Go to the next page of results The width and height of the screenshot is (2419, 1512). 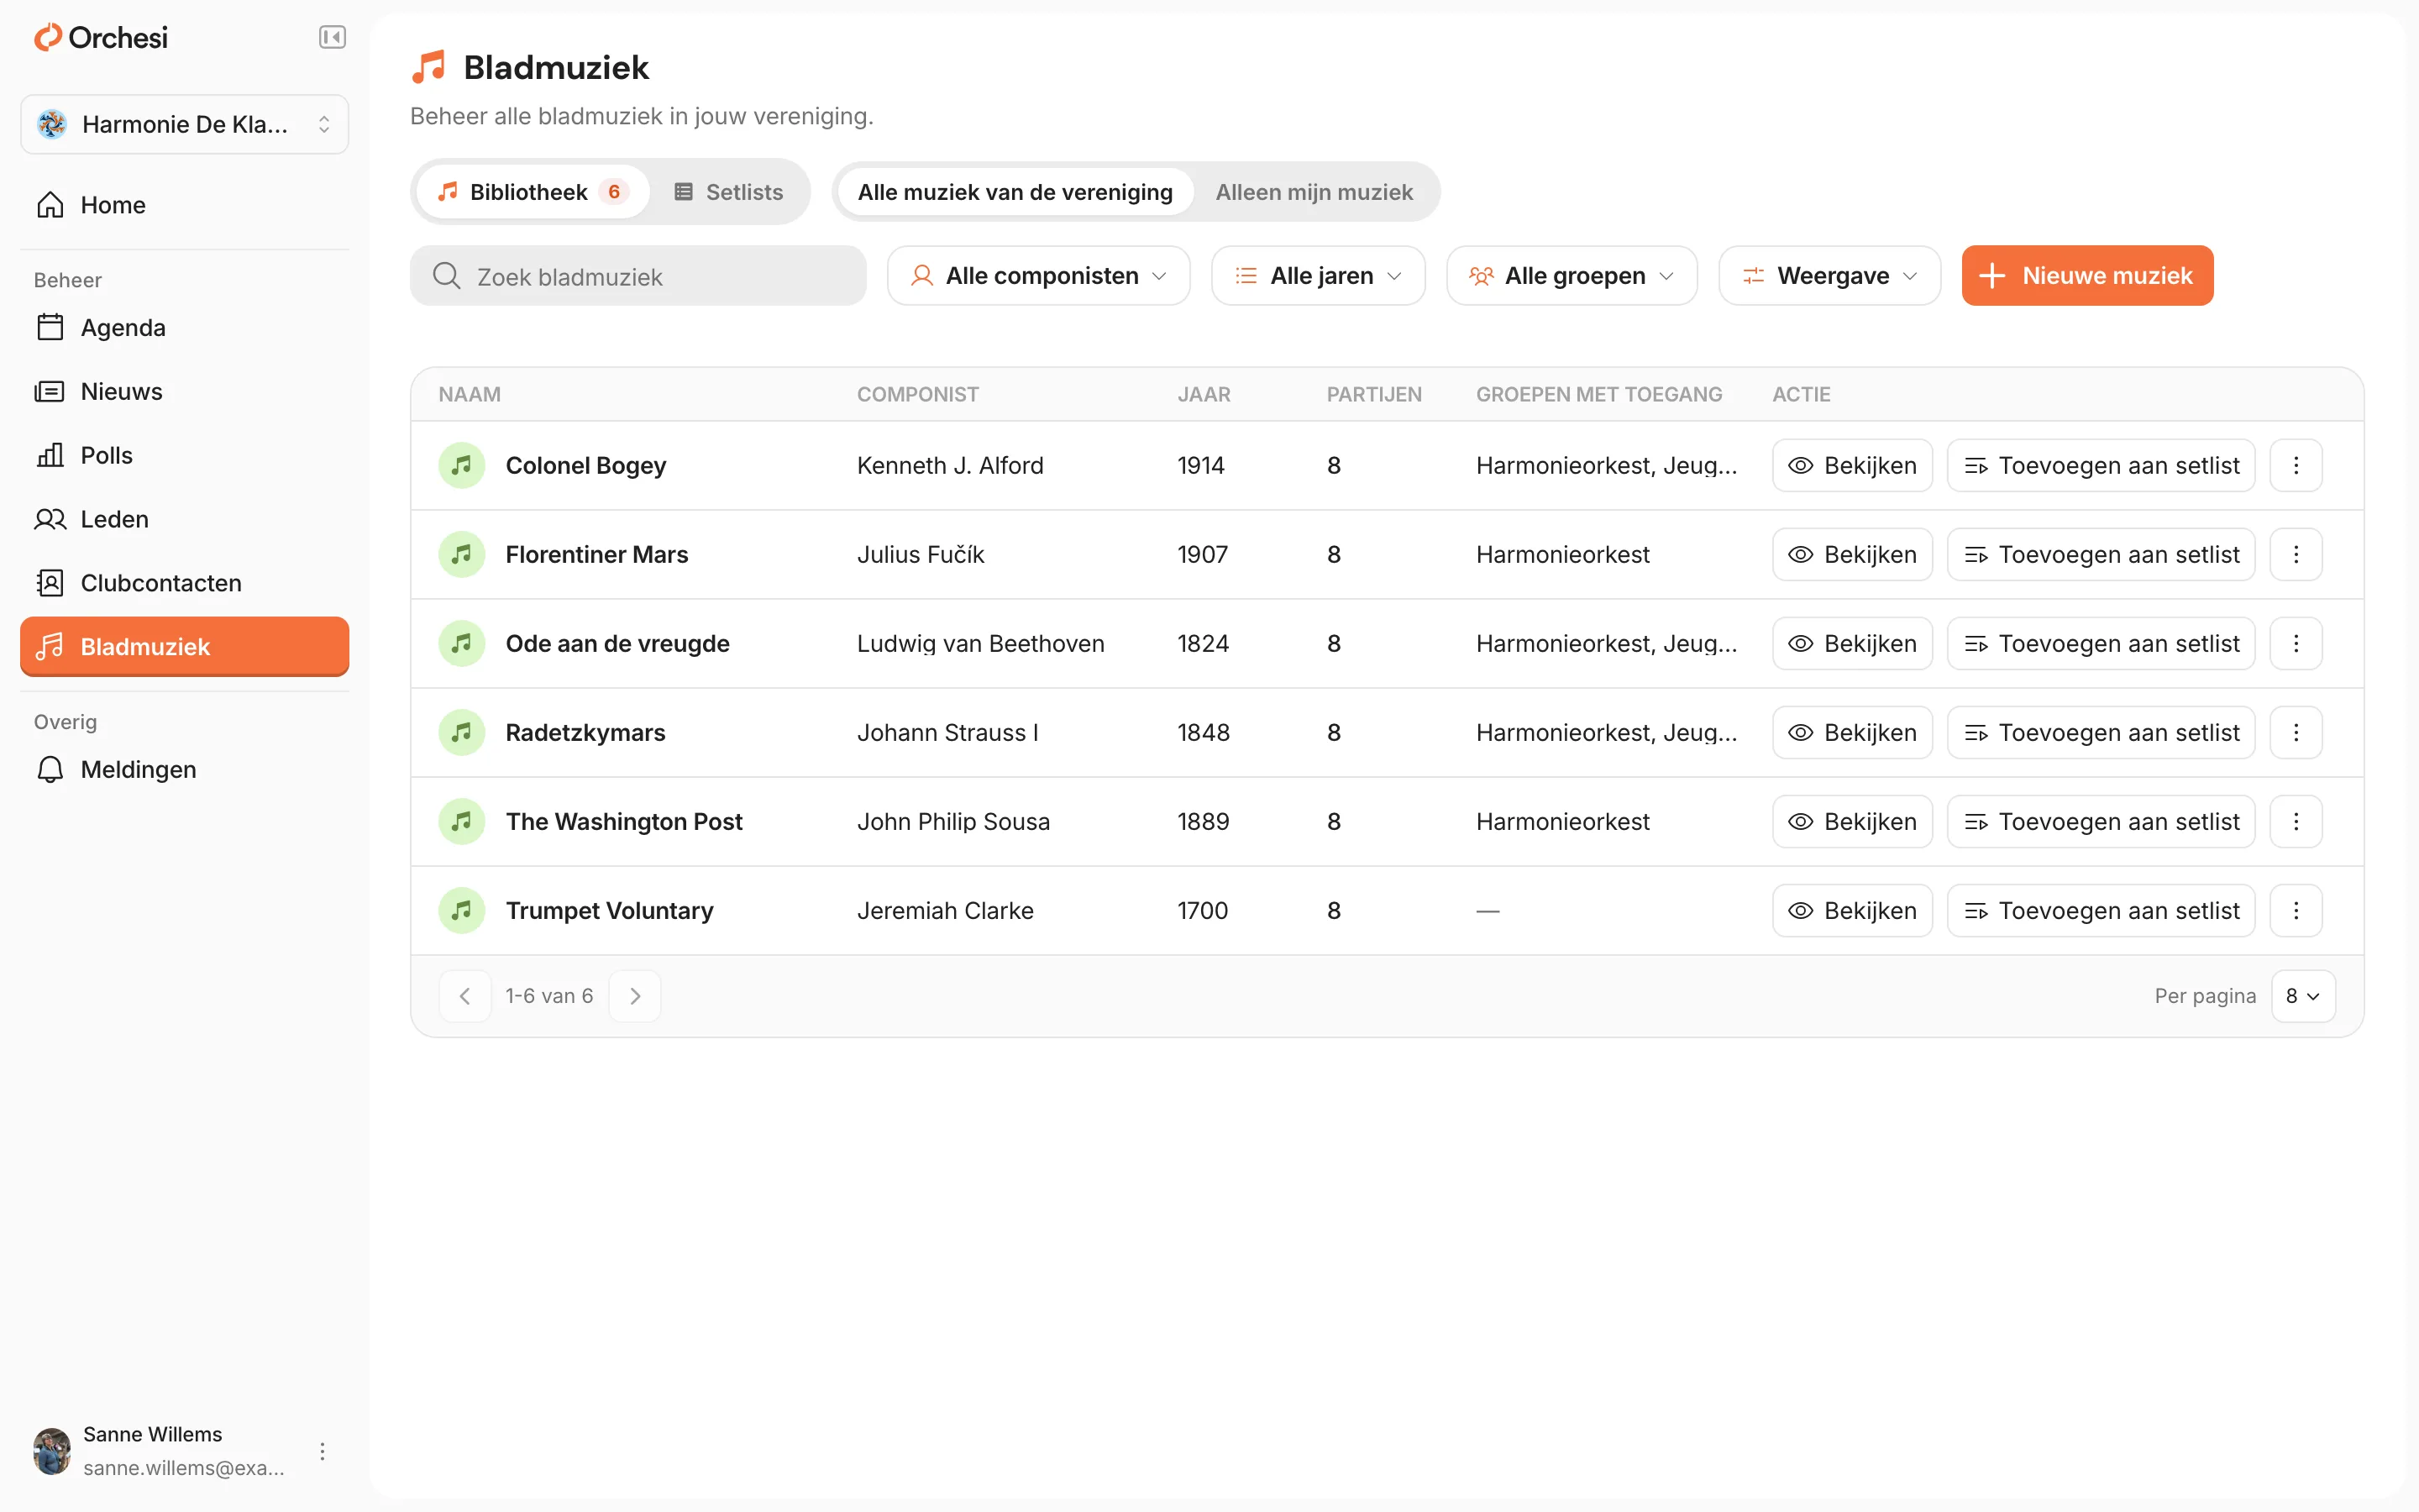[x=635, y=996]
